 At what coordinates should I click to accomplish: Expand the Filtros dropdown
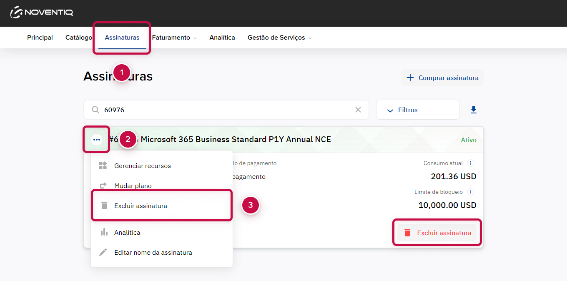tap(417, 110)
